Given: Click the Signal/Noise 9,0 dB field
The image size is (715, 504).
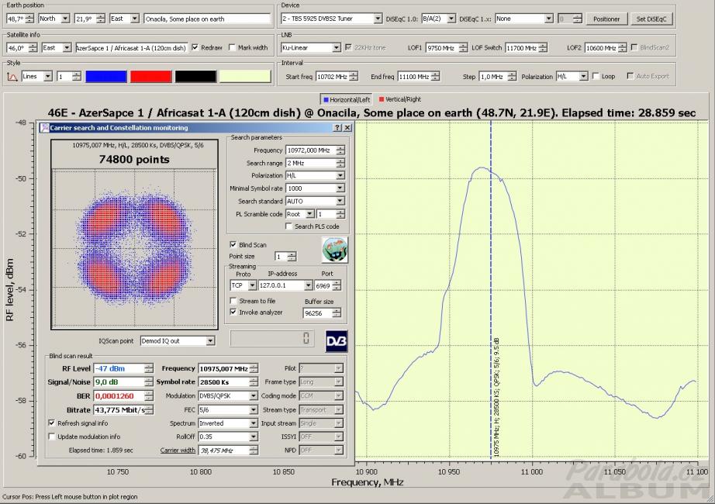Looking at the screenshot, I should coord(119,382).
